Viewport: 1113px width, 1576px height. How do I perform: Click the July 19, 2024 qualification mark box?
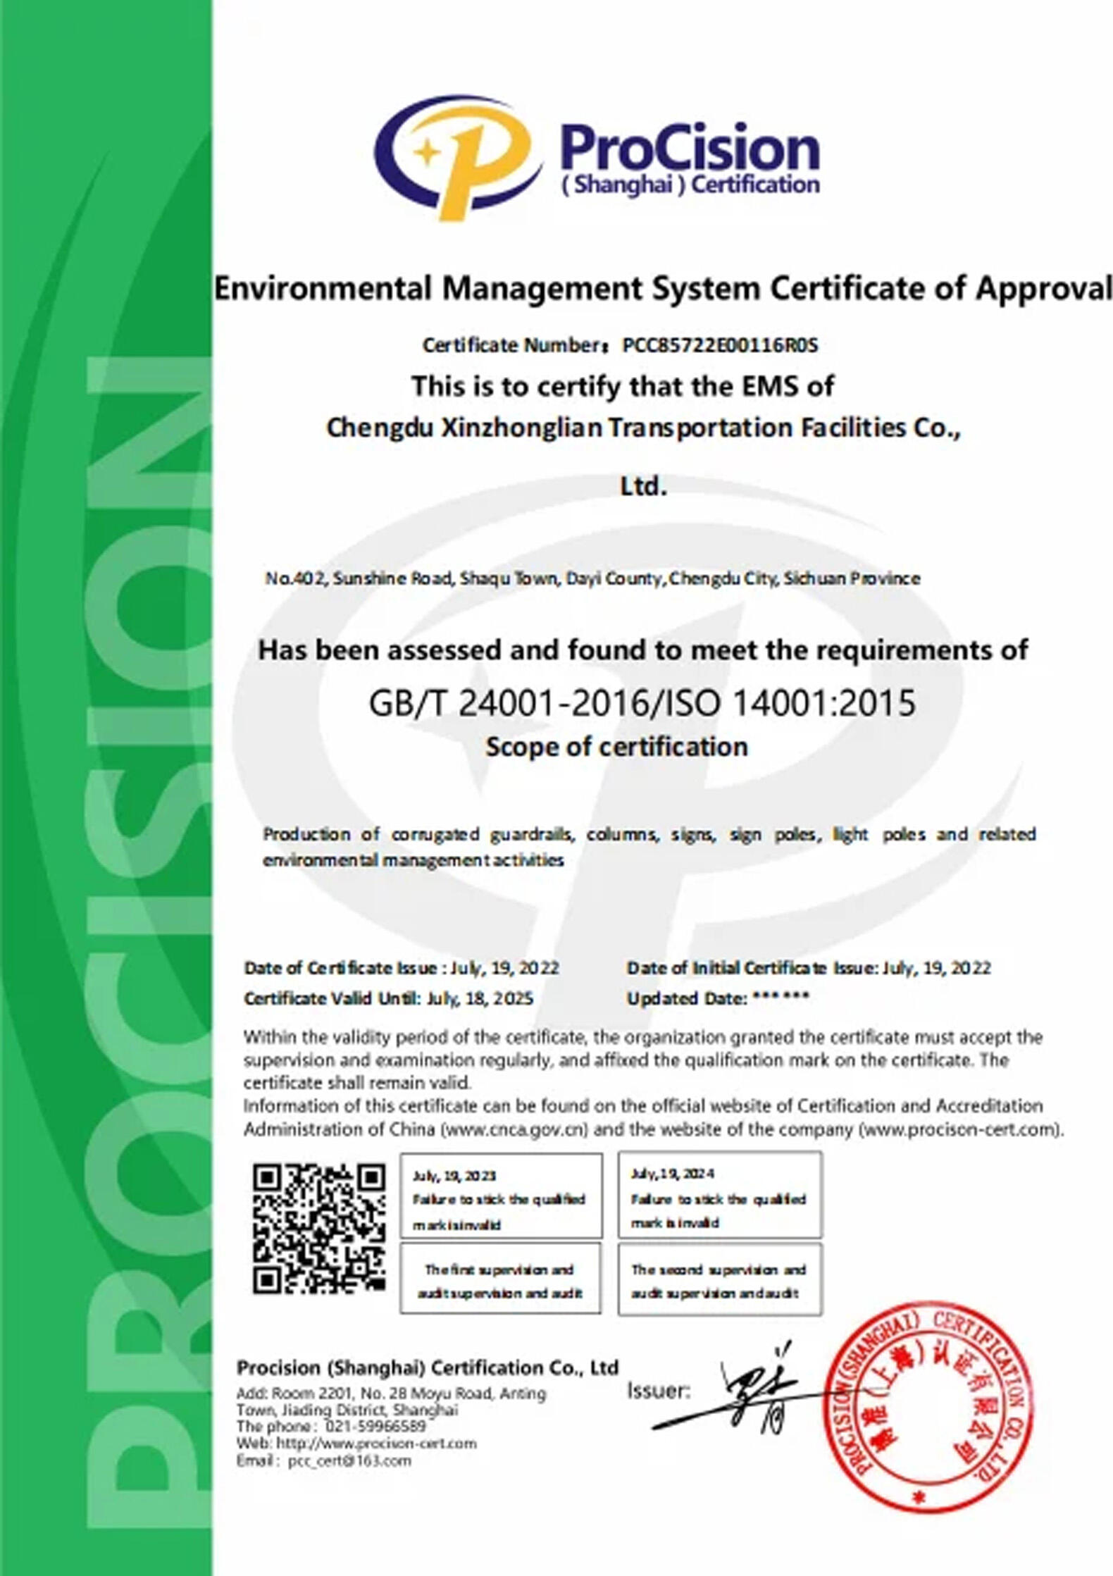(720, 1195)
